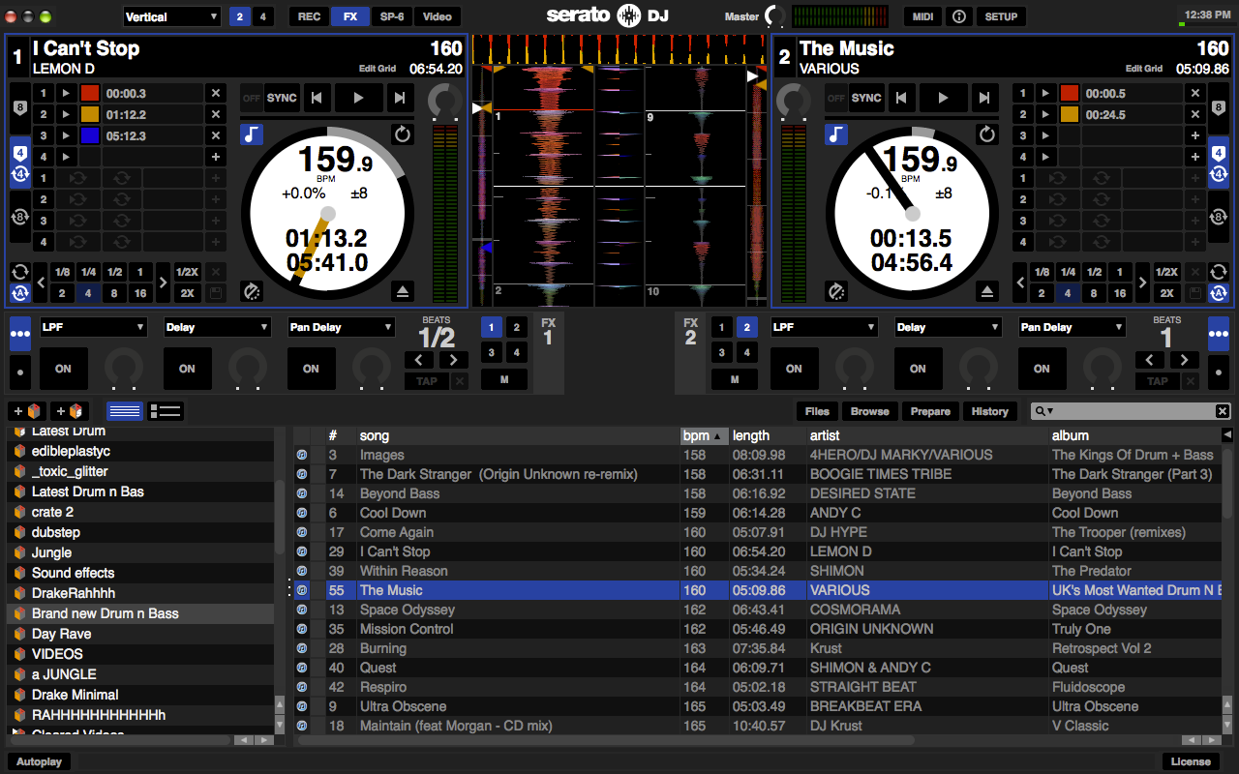Jump to previous track on deck 1
The width and height of the screenshot is (1239, 774).
click(317, 98)
